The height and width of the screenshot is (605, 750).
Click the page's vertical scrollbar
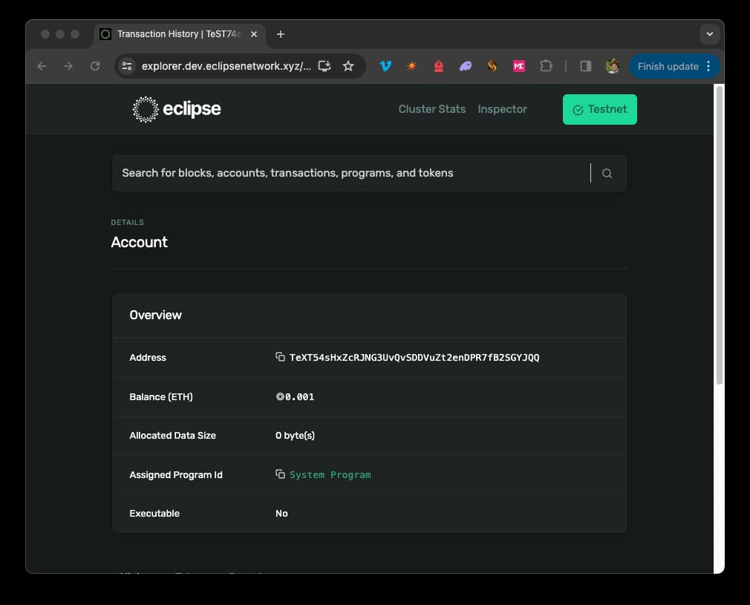(718, 238)
